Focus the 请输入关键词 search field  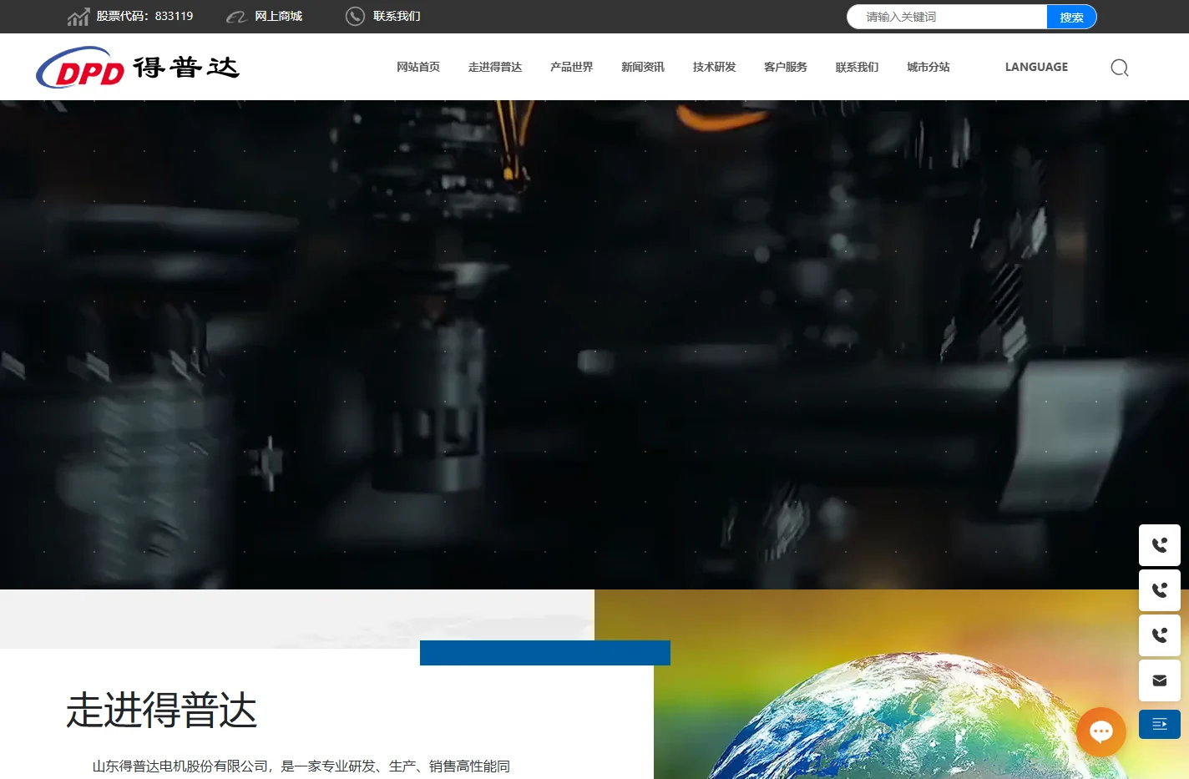coord(948,17)
